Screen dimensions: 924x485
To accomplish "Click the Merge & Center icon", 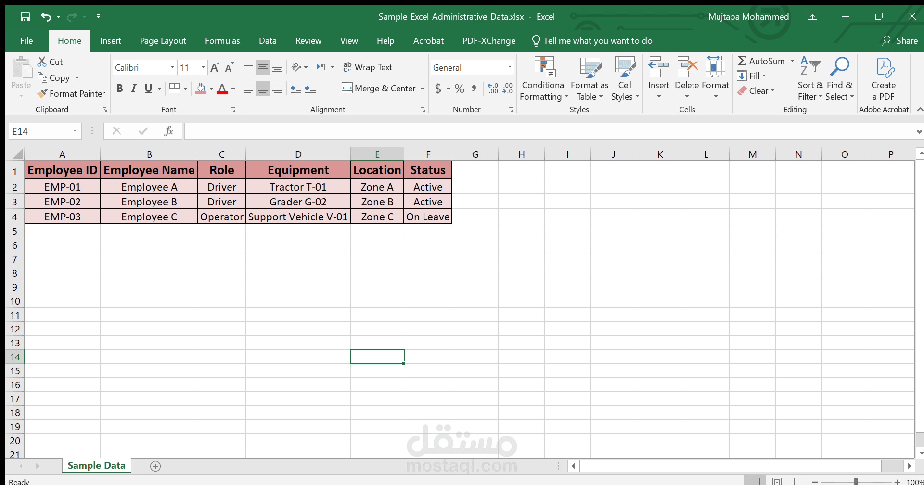I will 347,88.
